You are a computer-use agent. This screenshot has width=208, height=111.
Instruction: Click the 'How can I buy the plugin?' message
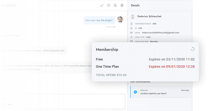pos(99,20)
